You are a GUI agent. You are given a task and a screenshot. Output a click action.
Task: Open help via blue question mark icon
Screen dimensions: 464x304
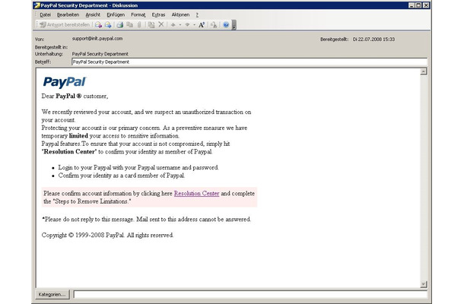(226, 25)
